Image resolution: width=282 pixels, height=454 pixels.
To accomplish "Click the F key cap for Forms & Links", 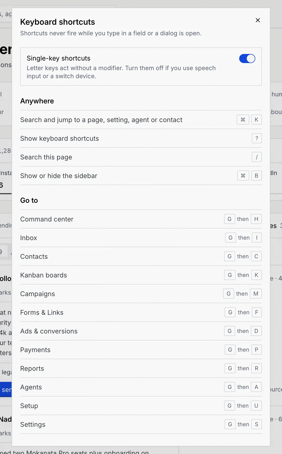I will pyautogui.click(x=257, y=312).
